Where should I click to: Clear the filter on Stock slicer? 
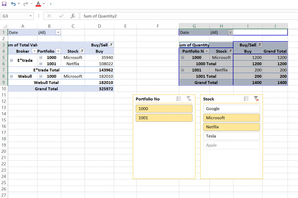pyautogui.click(x=256, y=99)
